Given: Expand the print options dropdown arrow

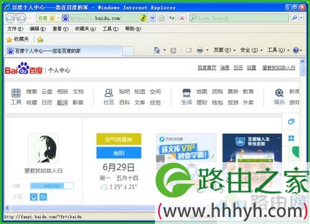Looking at the screenshot, I should tap(207, 50).
